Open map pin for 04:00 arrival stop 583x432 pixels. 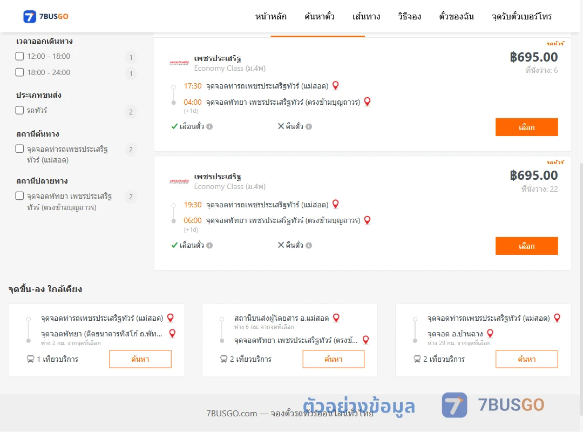pyautogui.click(x=367, y=102)
